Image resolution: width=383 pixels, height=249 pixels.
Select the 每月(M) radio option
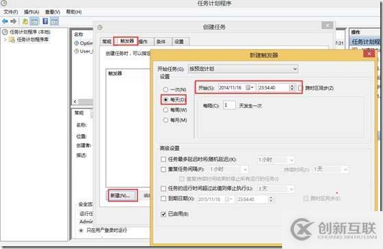(165, 120)
